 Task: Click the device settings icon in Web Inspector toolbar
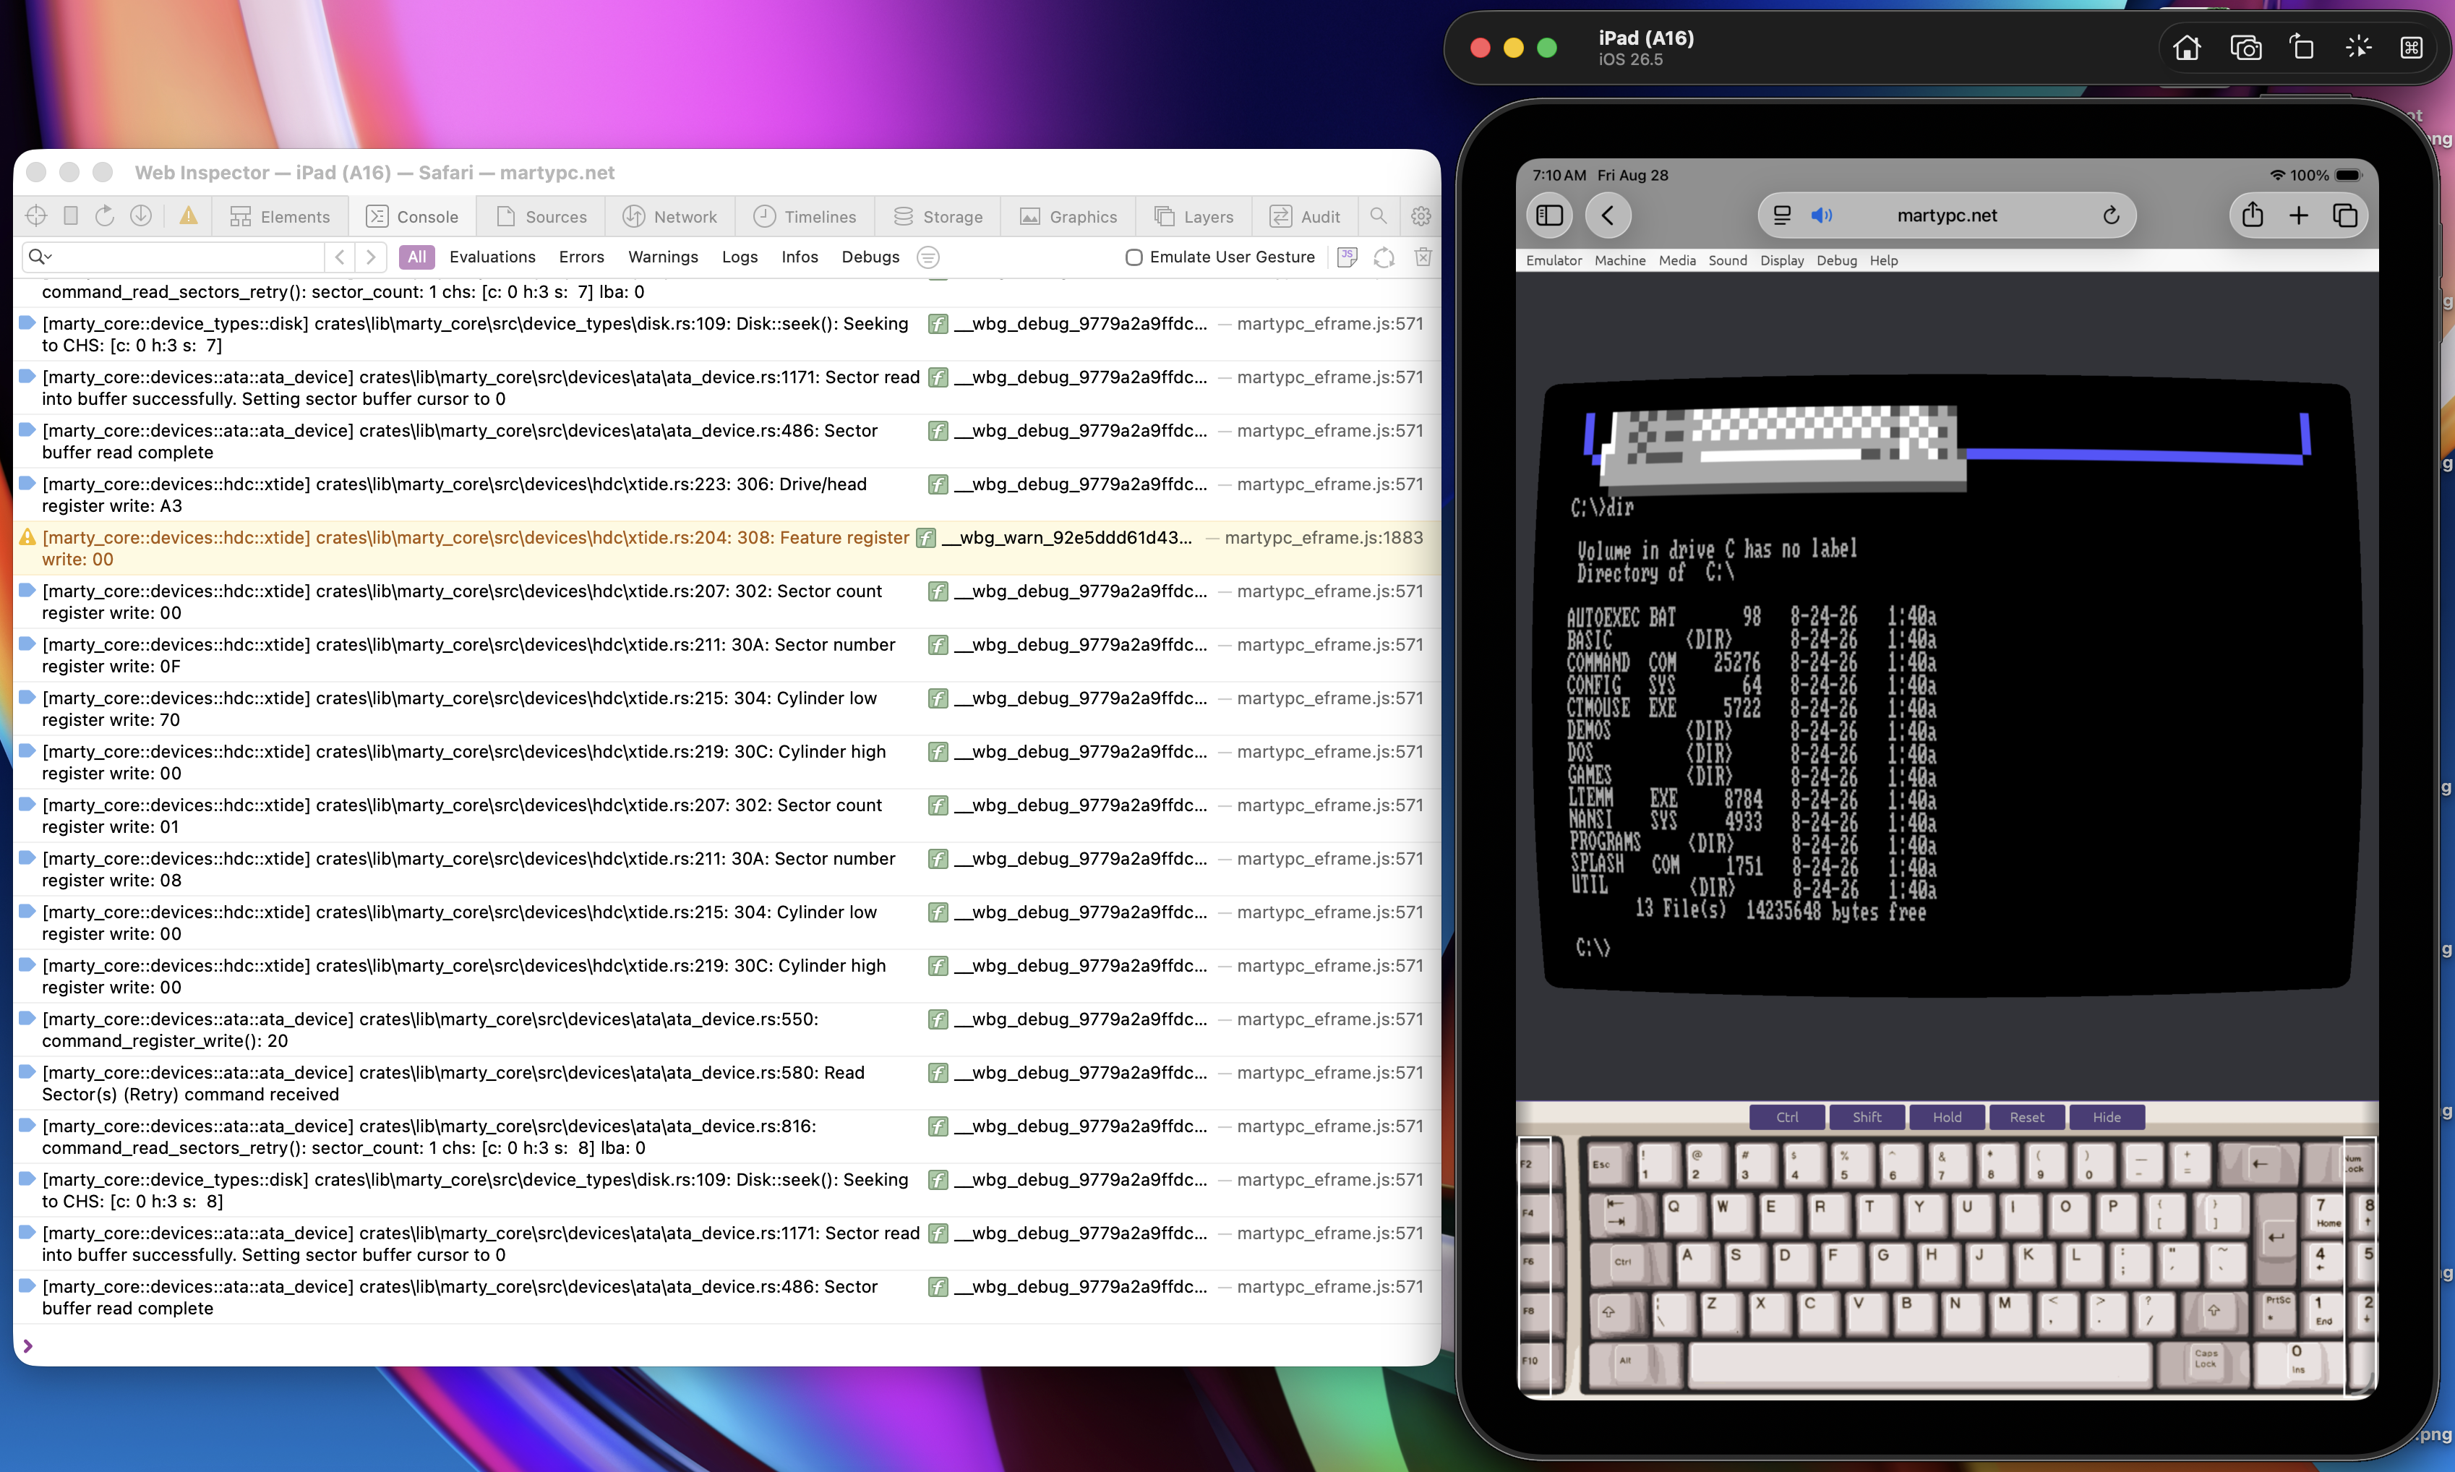[70, 216]
